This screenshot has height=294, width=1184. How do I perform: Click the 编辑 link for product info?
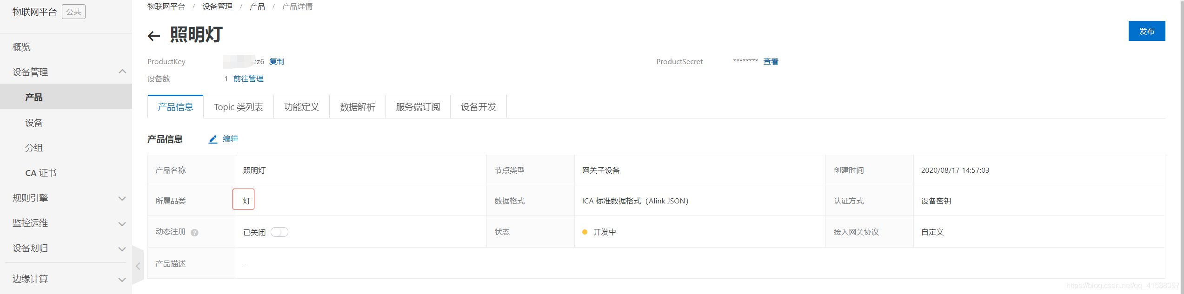230,139
